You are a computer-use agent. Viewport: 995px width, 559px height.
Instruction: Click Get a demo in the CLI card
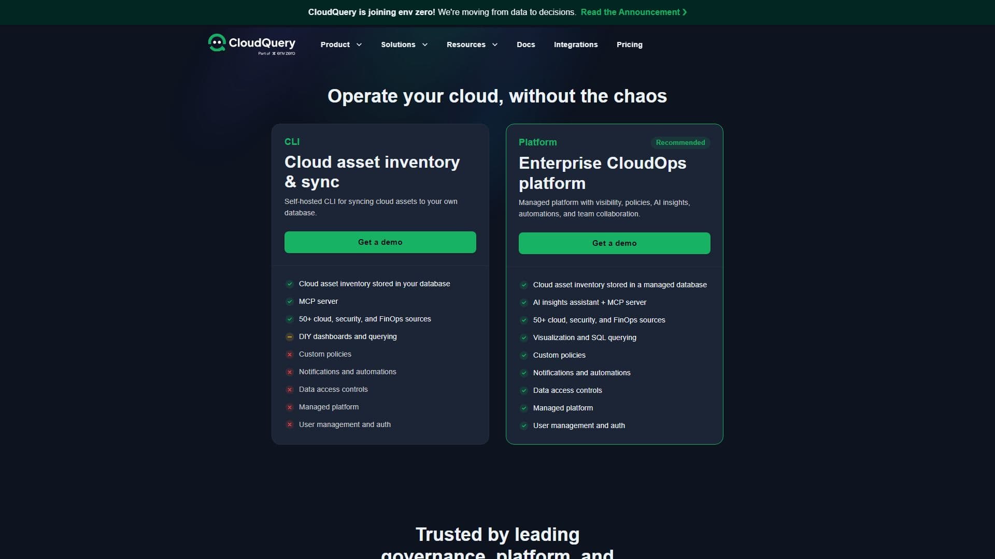point(380,242)
